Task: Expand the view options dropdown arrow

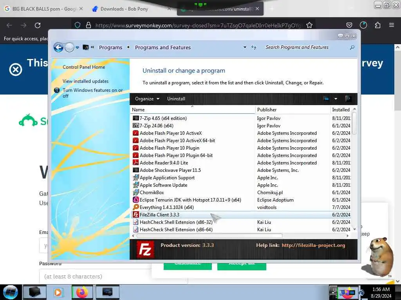Action: pos(336,99)
